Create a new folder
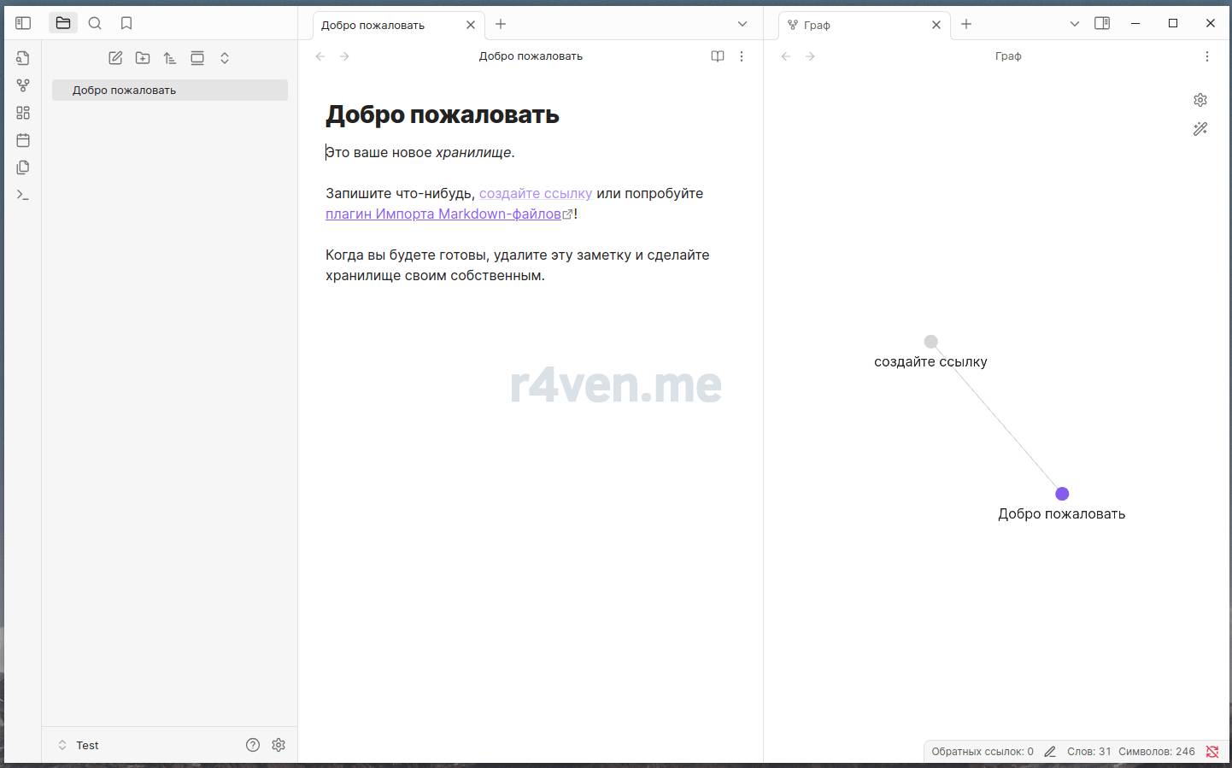Screen dimensions: 1232x768 (143, 58)
